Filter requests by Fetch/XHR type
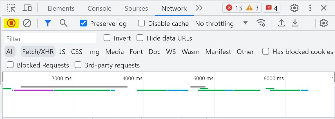 38,51
